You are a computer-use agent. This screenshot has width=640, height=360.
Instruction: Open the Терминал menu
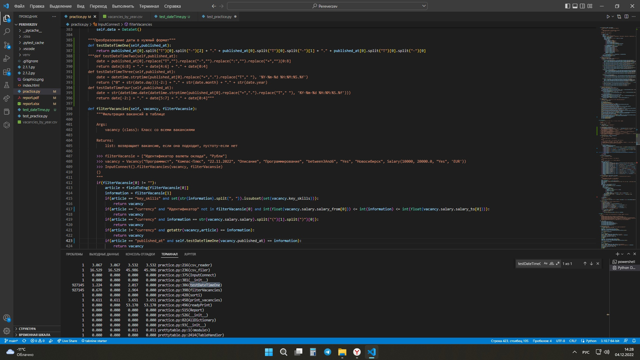148,6
